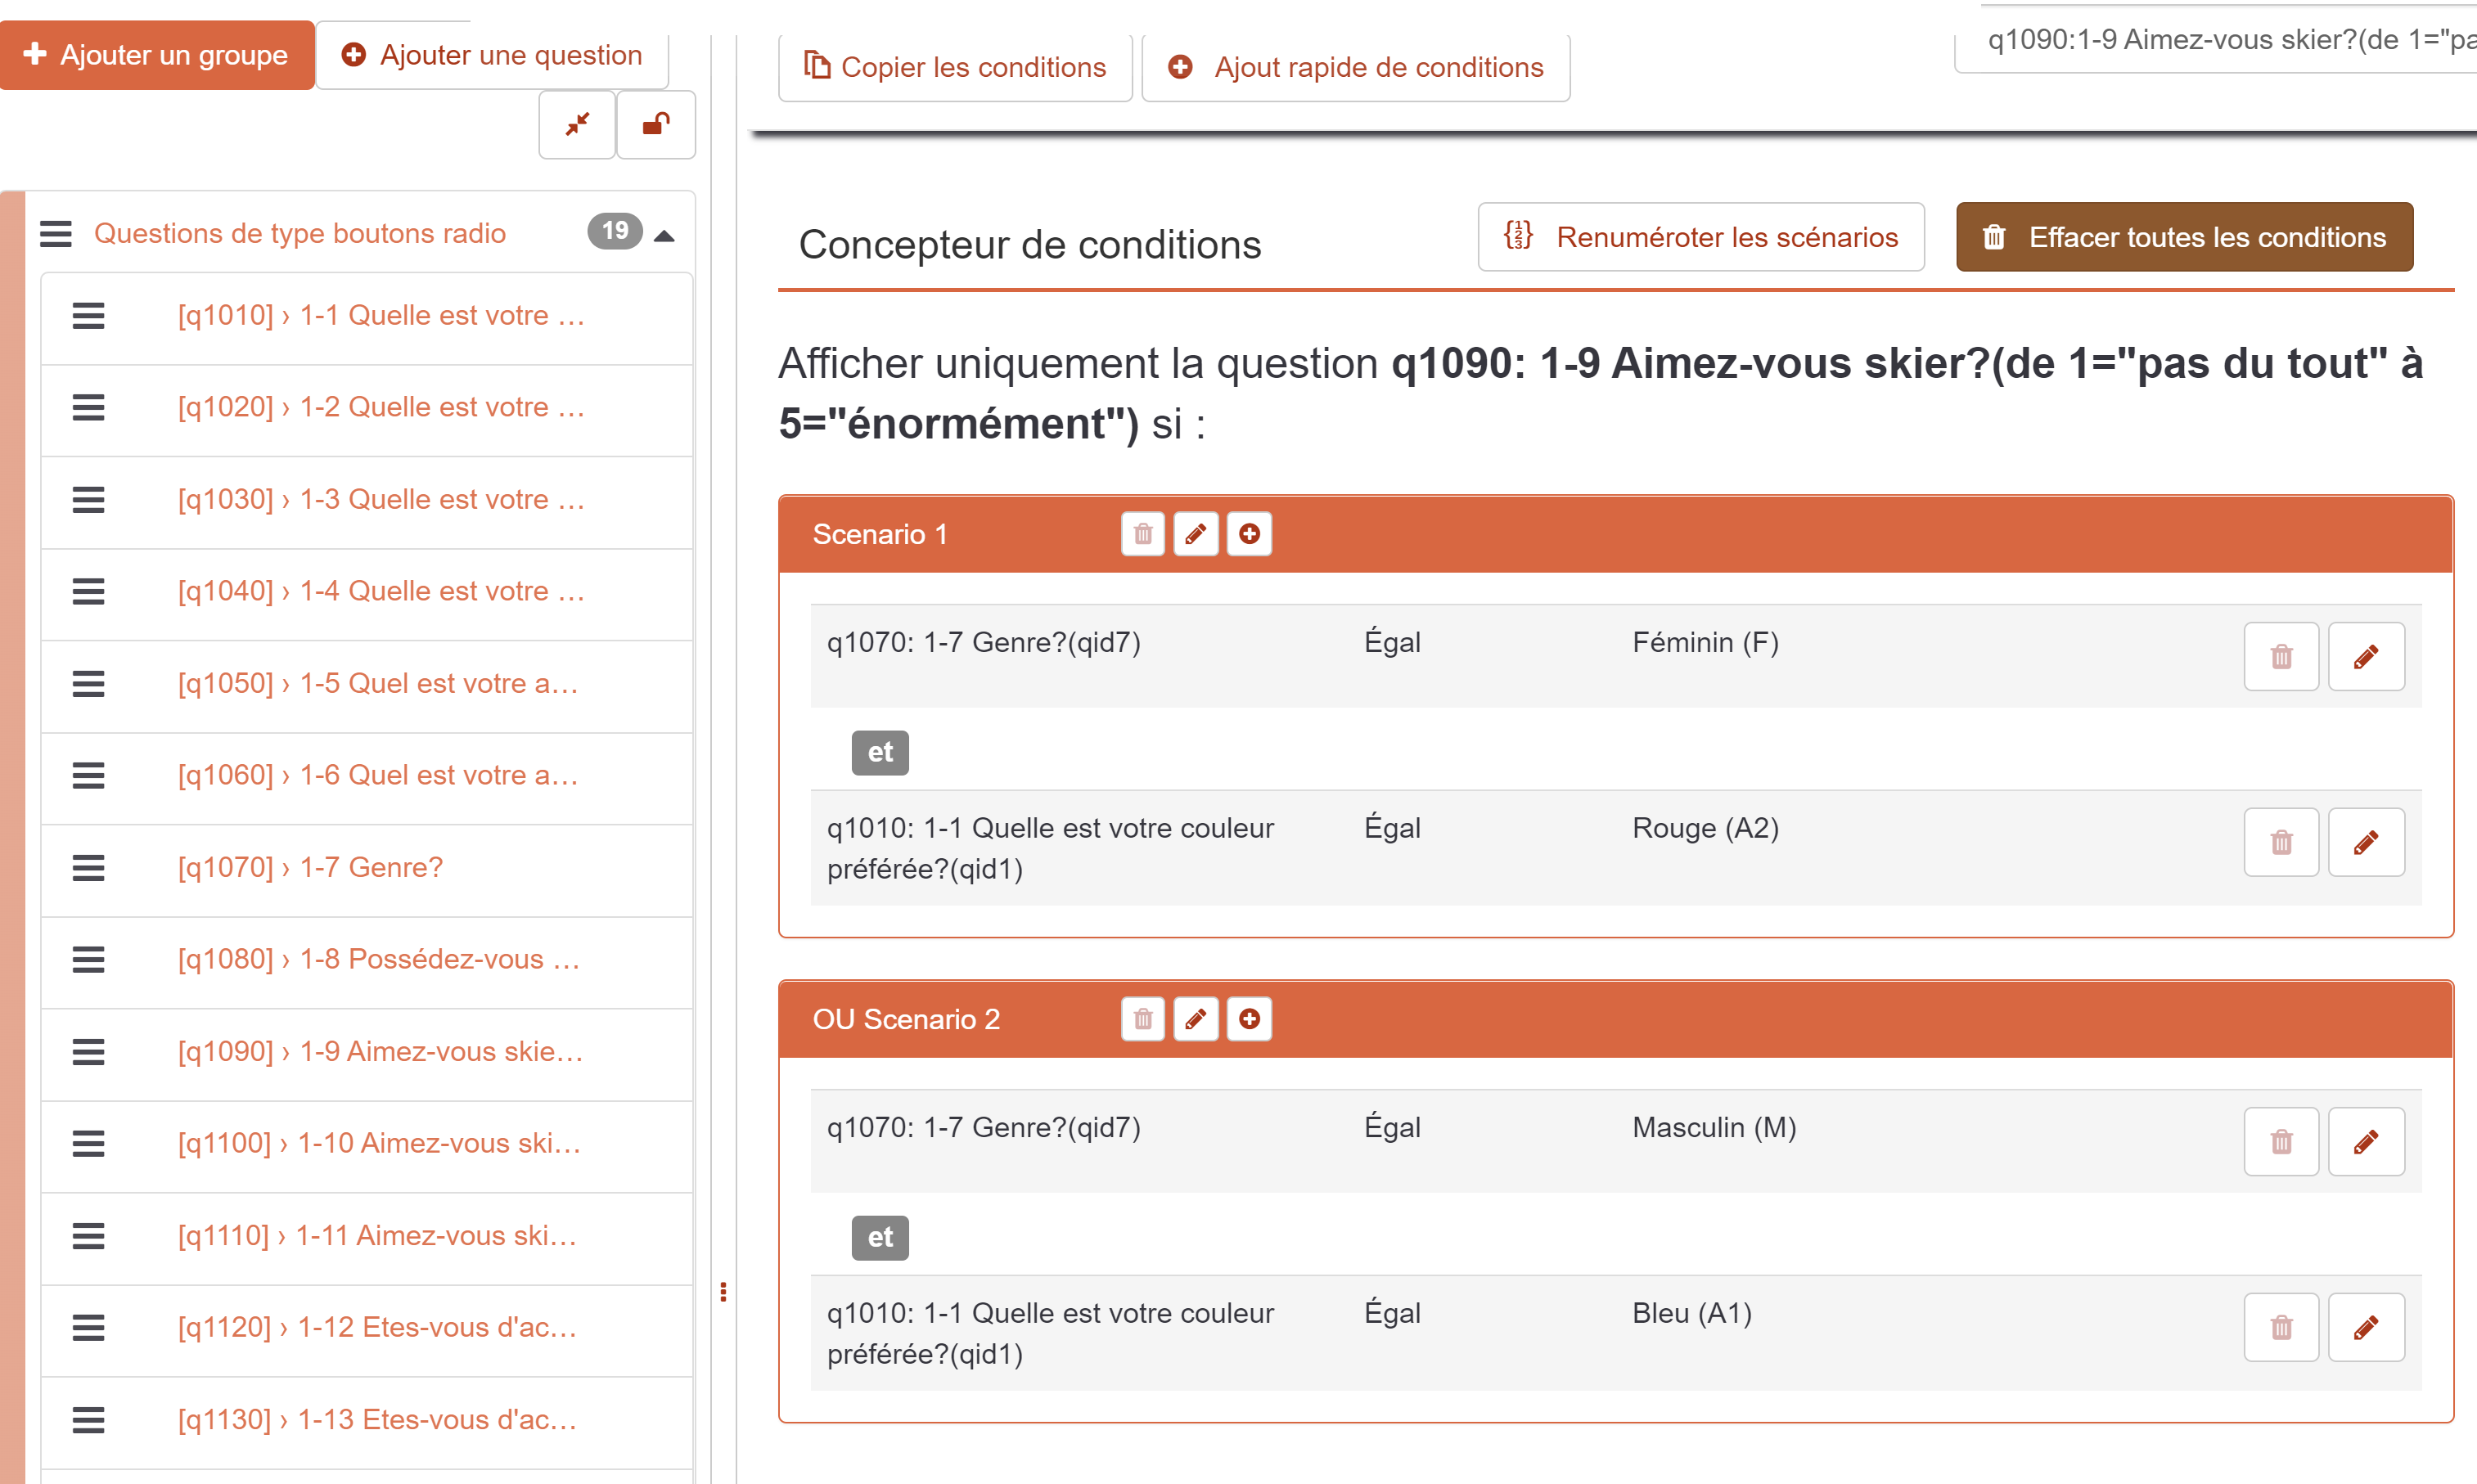This screenshot has height=1484, width=2477.
Task: Click the sidebar resize handle dots
Action: 723,1292
